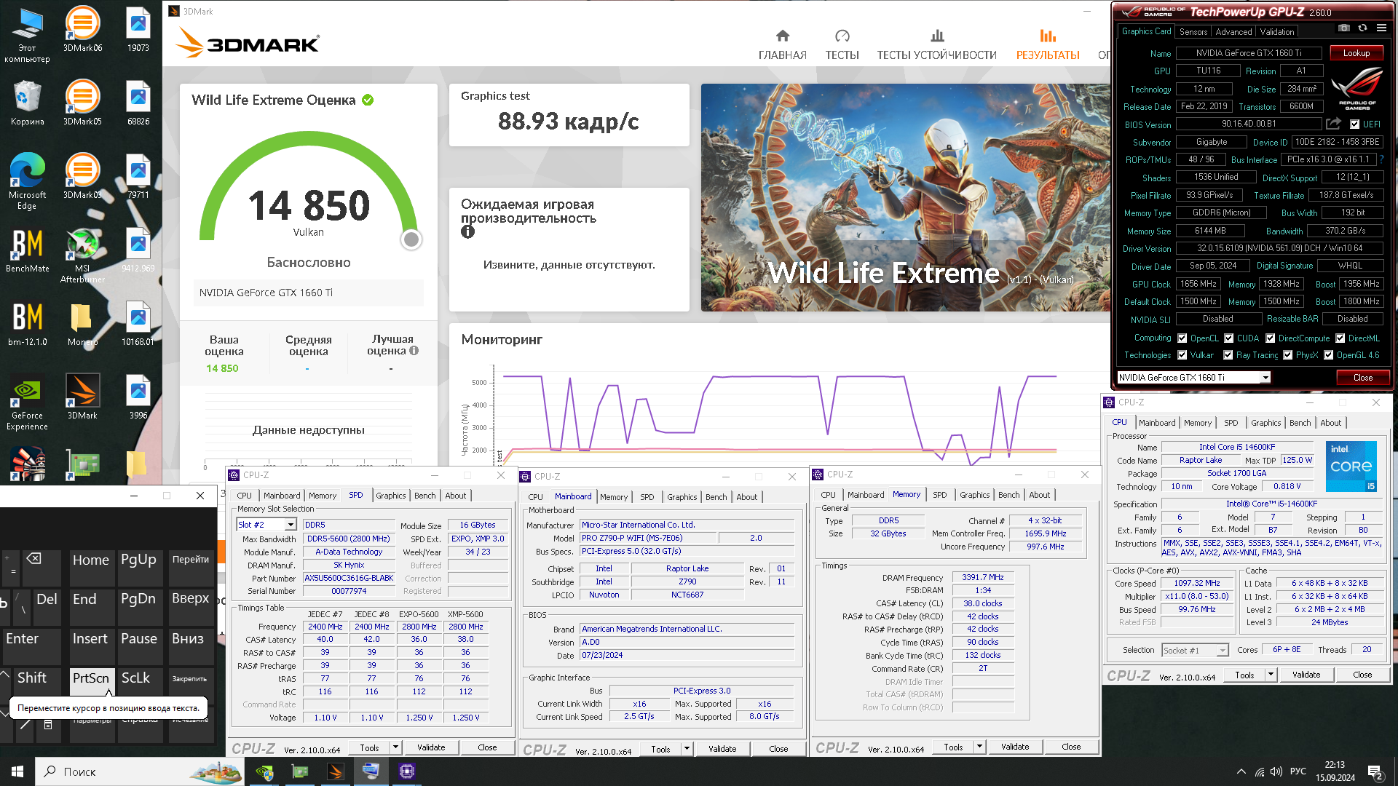Click Validate in the CPU-Z SPD window
Viewport: 1398px width, 786px height.
[x=431, y=747]
